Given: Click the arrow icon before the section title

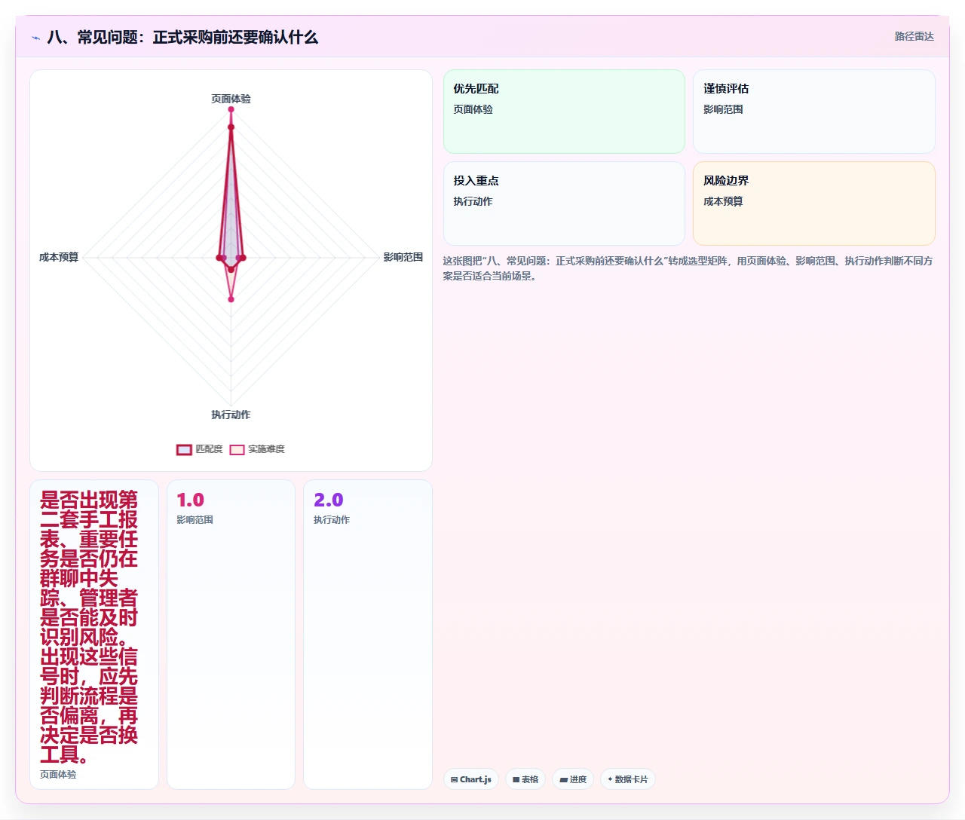Looking at the screenshot, I should [x=35, y=38].
